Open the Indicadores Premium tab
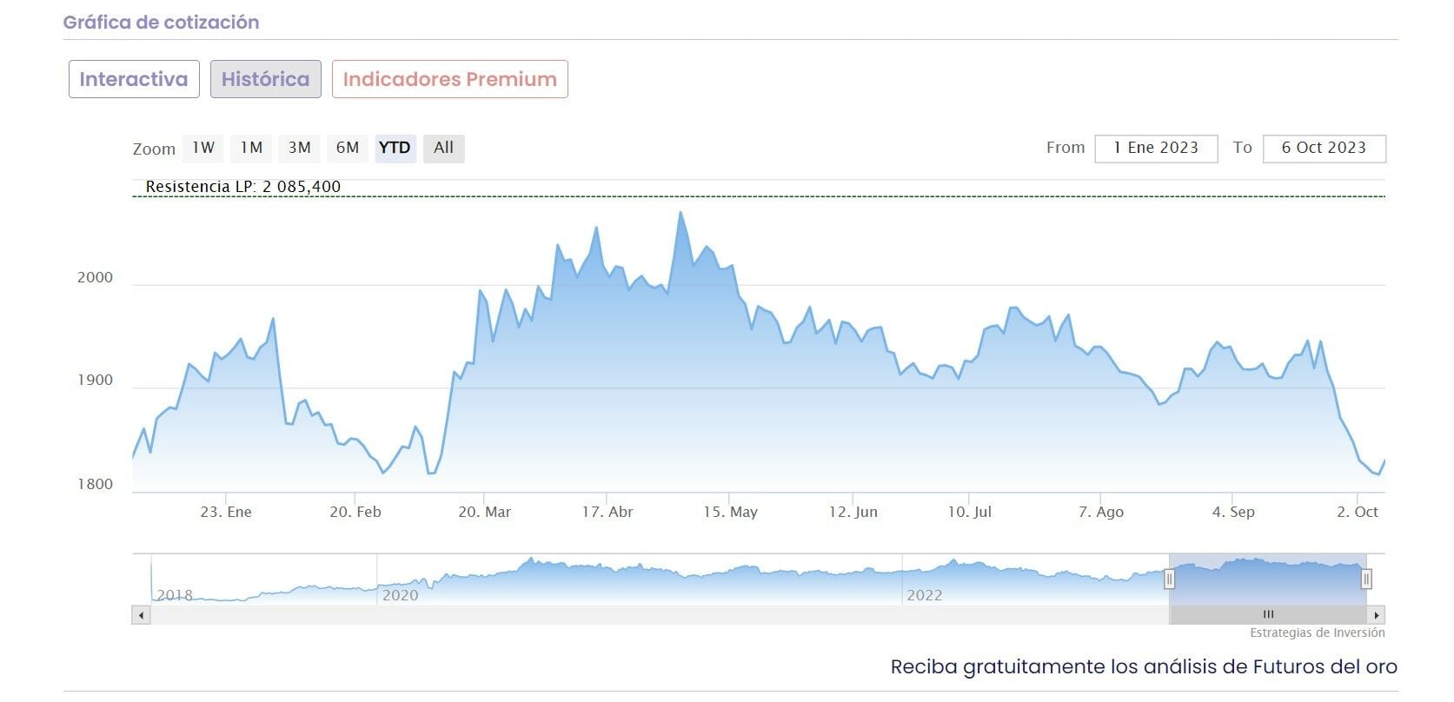Viewport: 1454px width, 702px height. (x=449, y=79)
